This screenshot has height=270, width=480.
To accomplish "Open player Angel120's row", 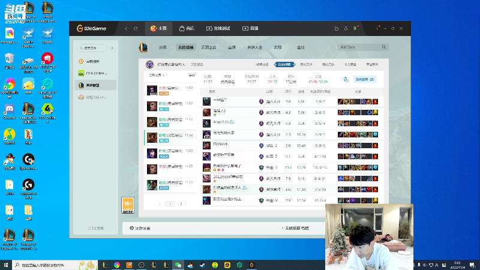I will pyautogui.click(x=290, y=124).
